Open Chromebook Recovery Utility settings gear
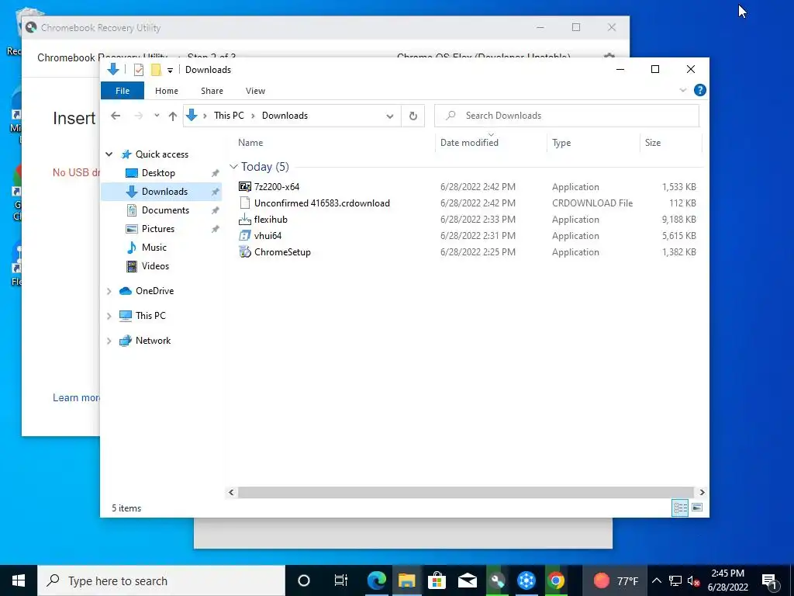This screenshot has width=794, height=596. tap(609, 55)
